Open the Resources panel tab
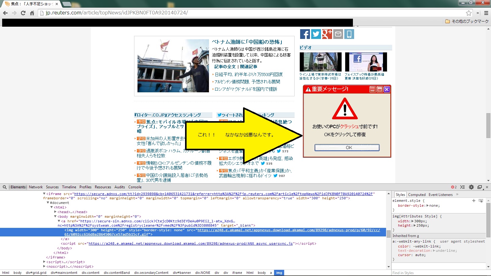 (103, 187)
